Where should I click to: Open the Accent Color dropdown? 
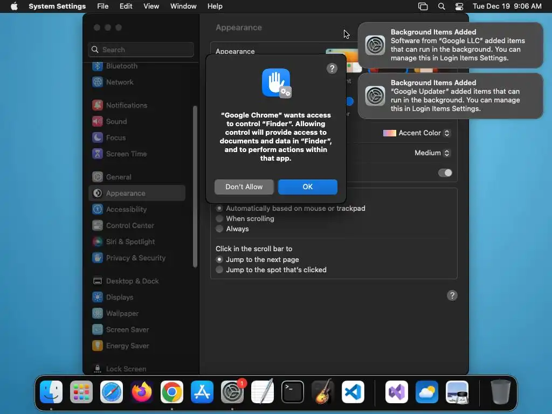(417, 133)
